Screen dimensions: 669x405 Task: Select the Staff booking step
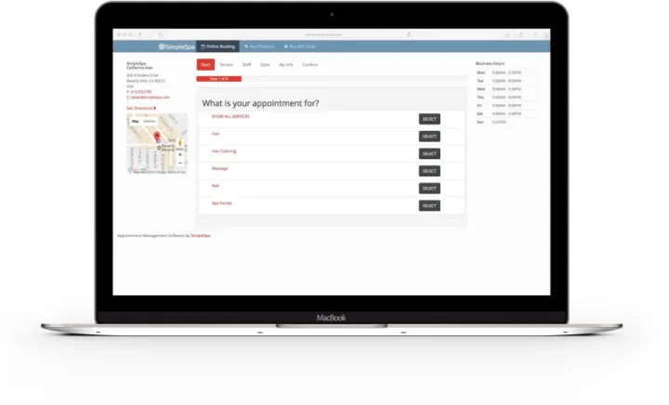tap(246, 65)
